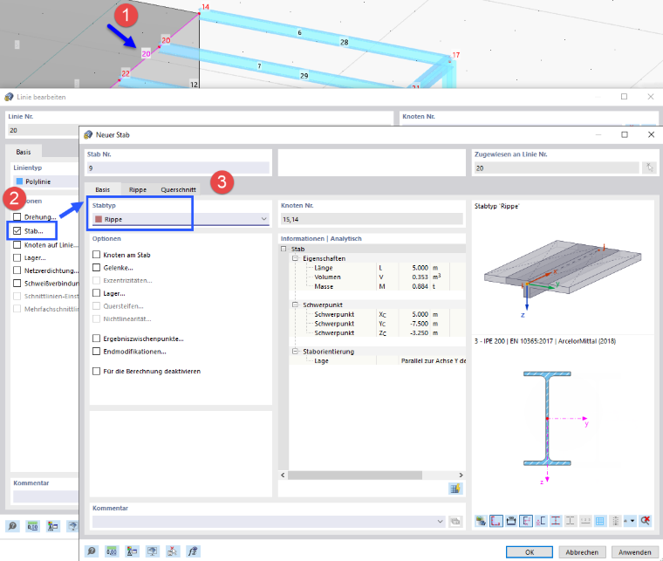Click Knoten Nr. field showing 15,14

tap(372, 219)
